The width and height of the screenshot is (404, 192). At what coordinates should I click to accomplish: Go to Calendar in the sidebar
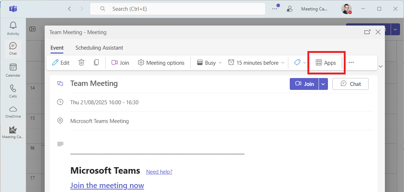point(13,70)
